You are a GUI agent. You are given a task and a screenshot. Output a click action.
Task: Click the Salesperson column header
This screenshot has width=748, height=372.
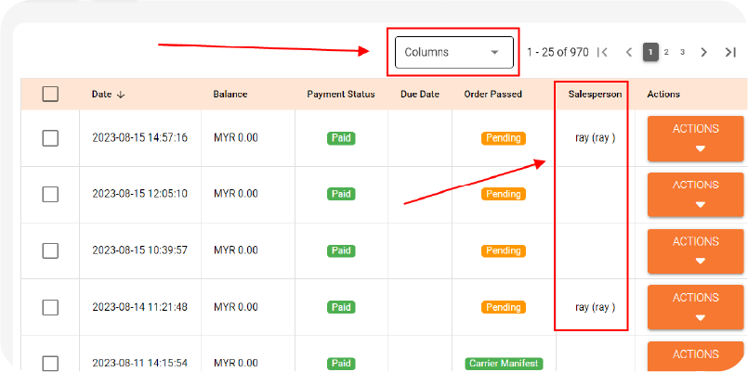(595, 95)
